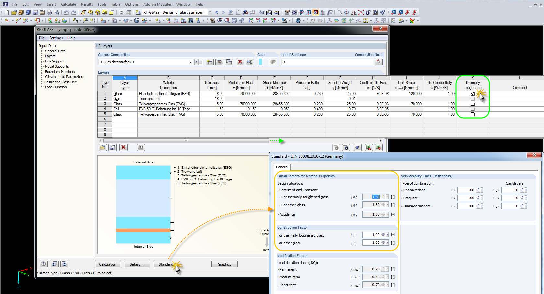Click the Details... button

click(137, 264)
